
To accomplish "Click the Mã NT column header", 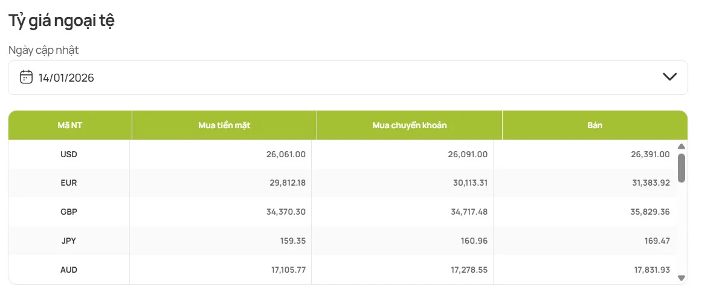I will [x=70, y=125].
